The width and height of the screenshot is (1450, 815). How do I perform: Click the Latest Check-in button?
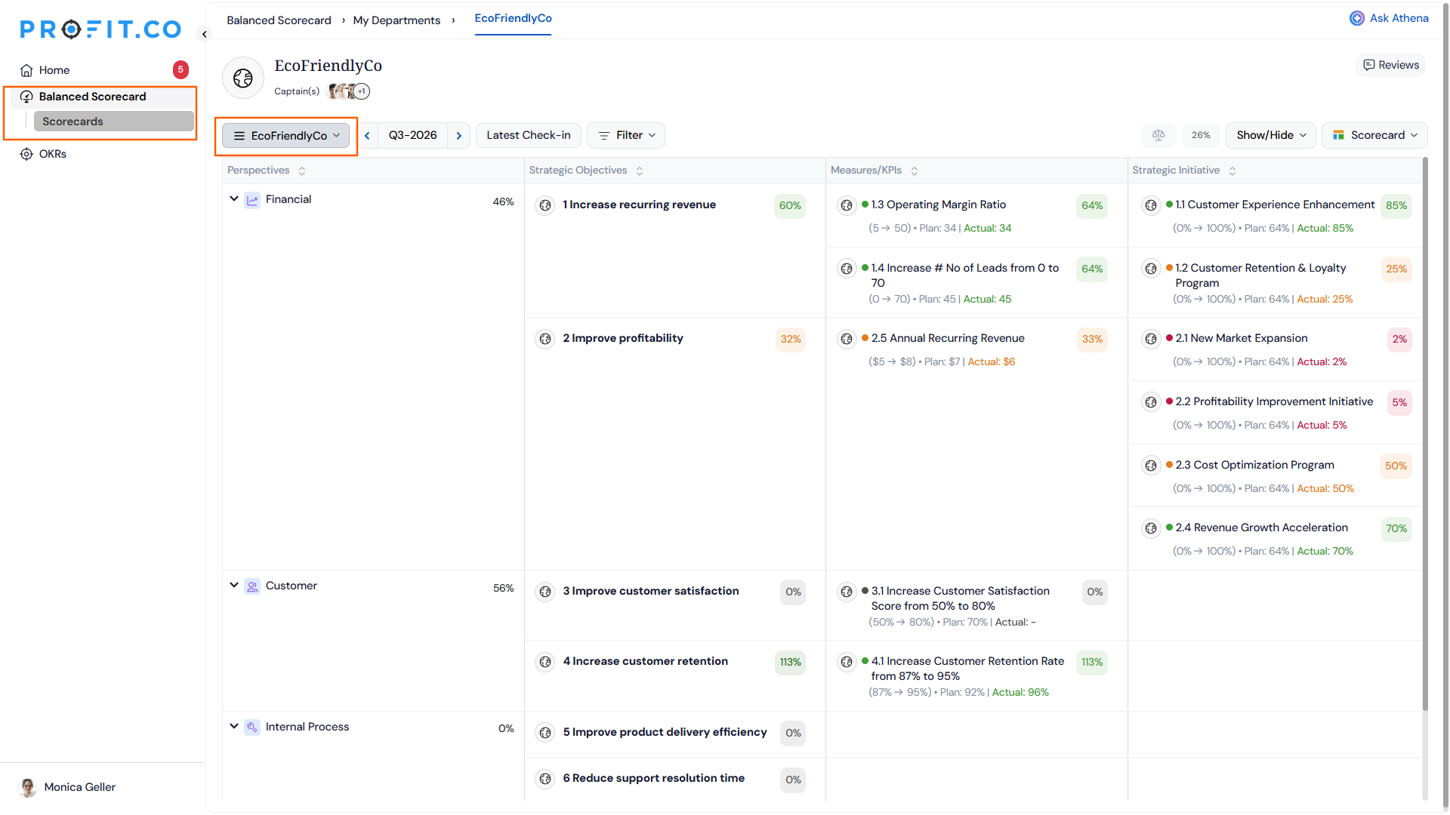click(529, 135)
